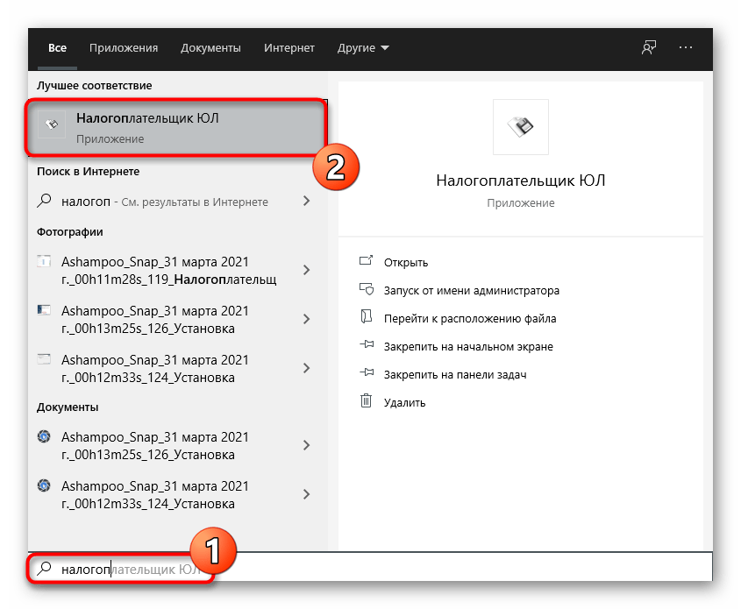Click the shield icon for administrator launch
The height and width of the screenshot is (609, 741).
(x=367, y=290)
